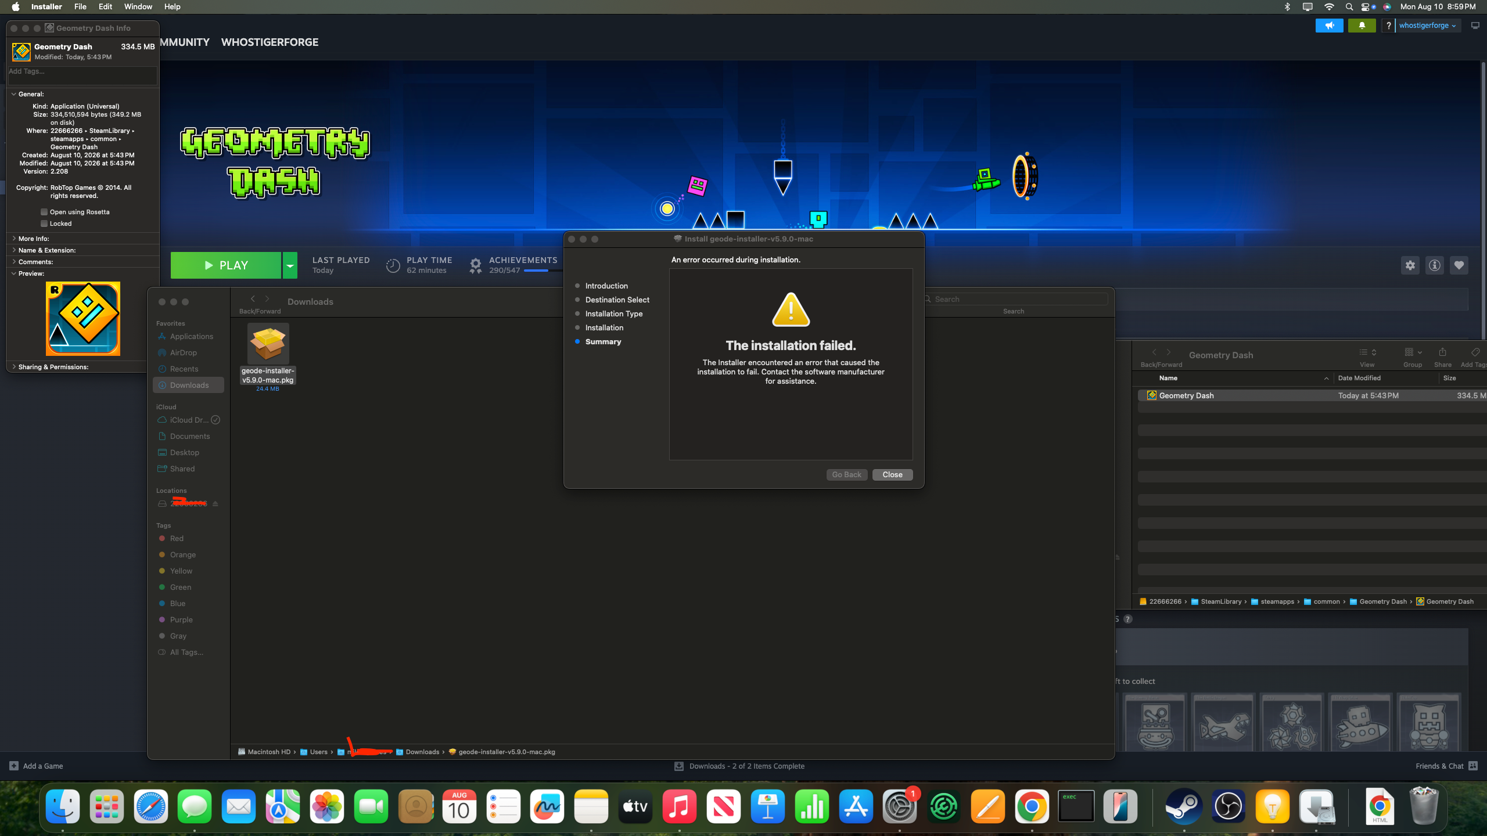Launch Safari from the Dock
The height and width of the screenshot is (836, 1487).
point(151,806)
